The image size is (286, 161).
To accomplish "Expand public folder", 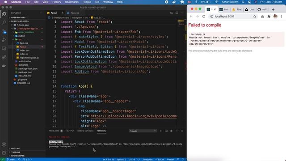I will point(21,36).
